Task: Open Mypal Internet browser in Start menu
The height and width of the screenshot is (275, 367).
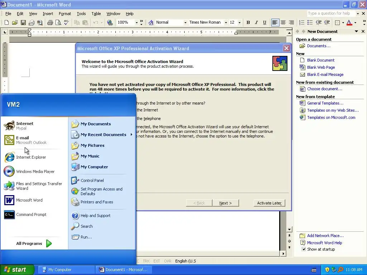Action: tap(34, 126)
